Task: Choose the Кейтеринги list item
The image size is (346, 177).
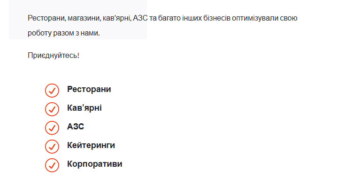Action: coord(91,145)
